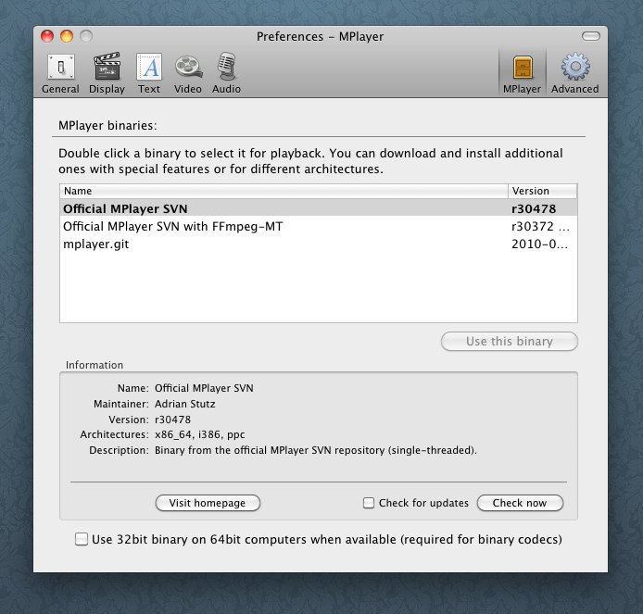Click the toolbar toggle pill button

(x=590, y=37)
